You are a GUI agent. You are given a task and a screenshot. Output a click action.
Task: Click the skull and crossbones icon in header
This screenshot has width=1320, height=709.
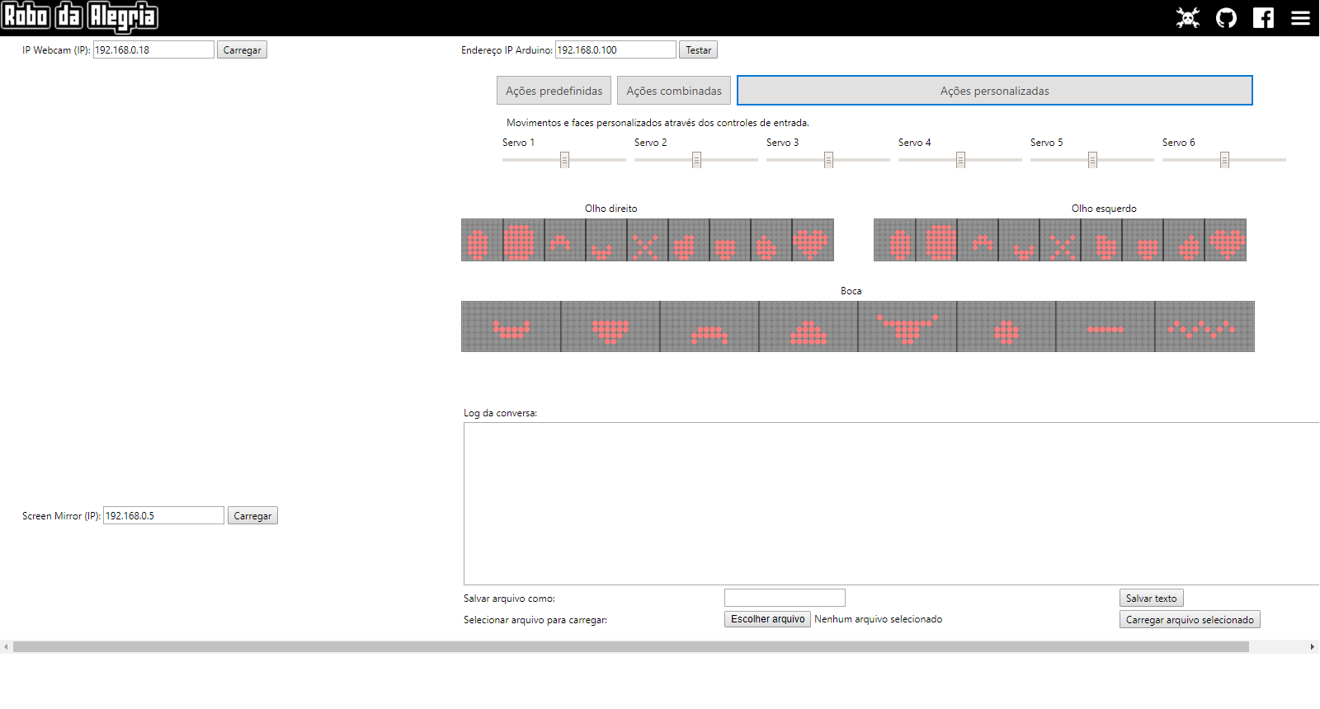[x=1188, y=17]
